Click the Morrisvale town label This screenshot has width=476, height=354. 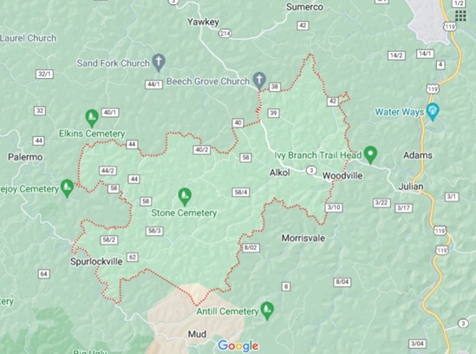(x=303, y=238)
